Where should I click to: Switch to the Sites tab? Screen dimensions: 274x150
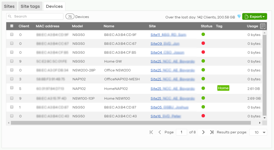pos(9,6)
